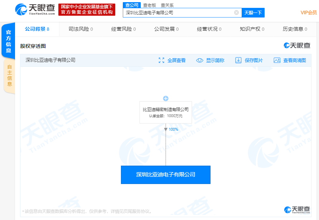
Task: Click the 查看高清图 label
Action: pos(295,60)
